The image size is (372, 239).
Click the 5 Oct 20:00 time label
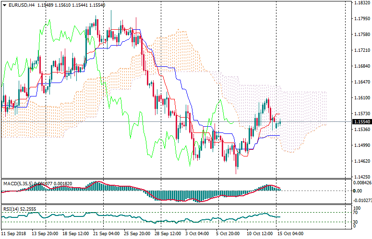[228, 234]
